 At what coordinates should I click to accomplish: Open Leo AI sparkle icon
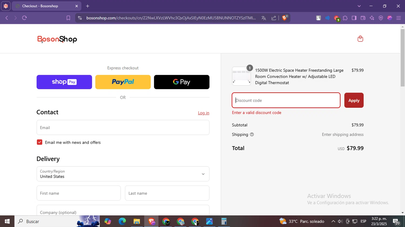372,18
